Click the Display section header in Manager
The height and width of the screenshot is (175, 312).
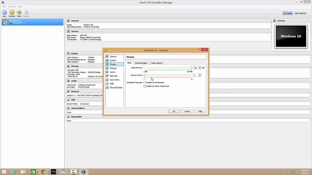pyautogui.click(x=75, y=53)
